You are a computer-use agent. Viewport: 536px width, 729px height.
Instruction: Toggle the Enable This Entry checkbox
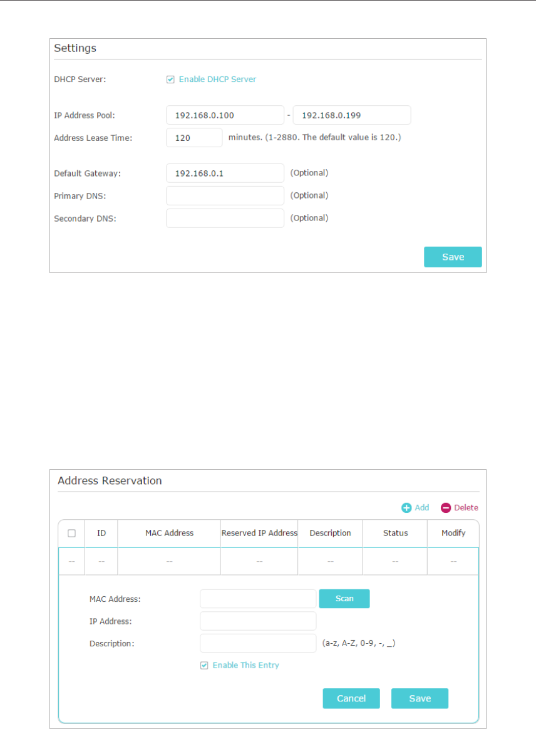point(204,666)
